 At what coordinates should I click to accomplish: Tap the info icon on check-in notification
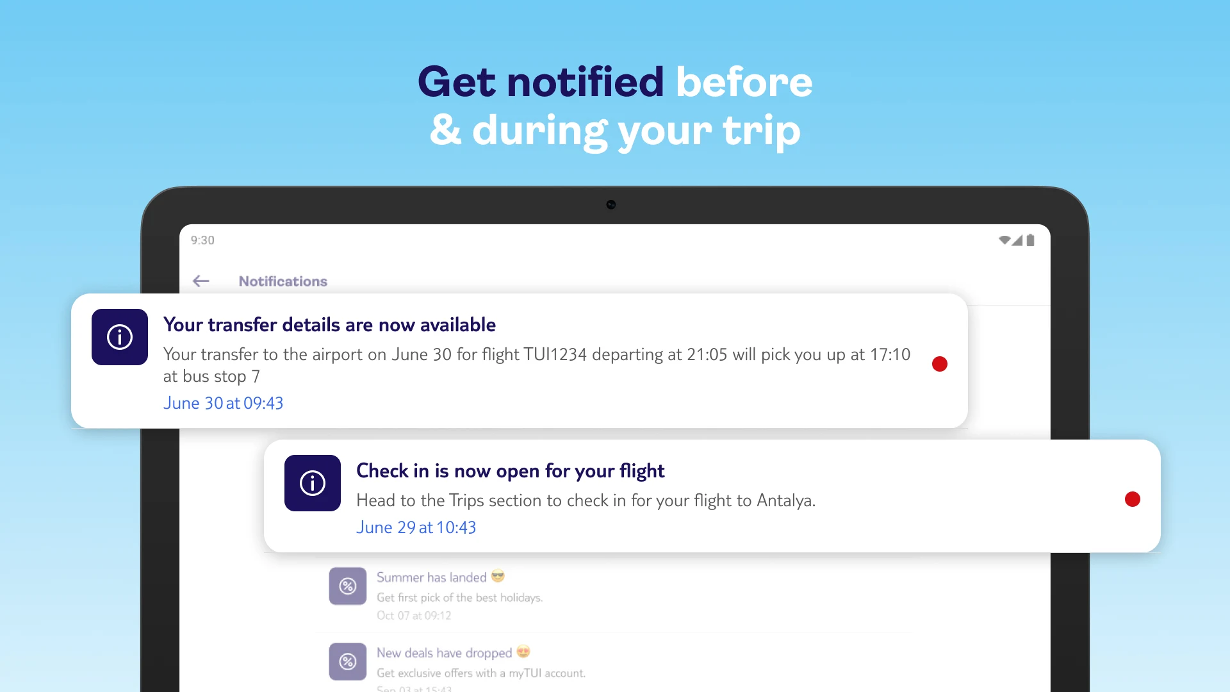(313, 483)
